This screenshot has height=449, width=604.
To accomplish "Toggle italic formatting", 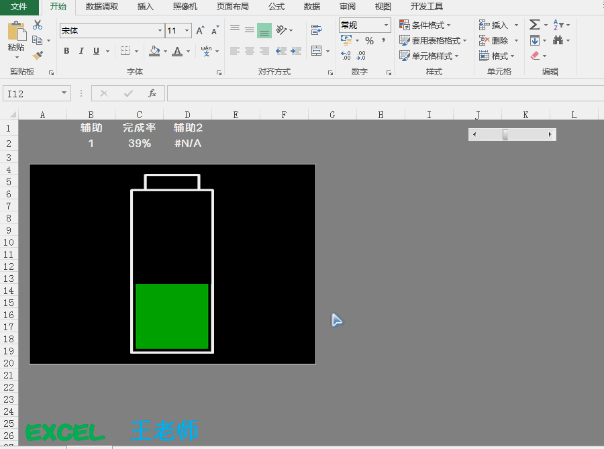I will point(81,51).
